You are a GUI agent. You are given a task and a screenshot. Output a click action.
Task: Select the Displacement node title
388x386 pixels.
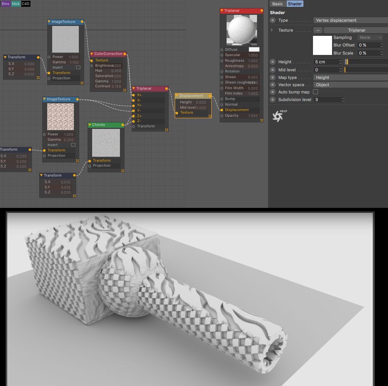tap(191, 96)
